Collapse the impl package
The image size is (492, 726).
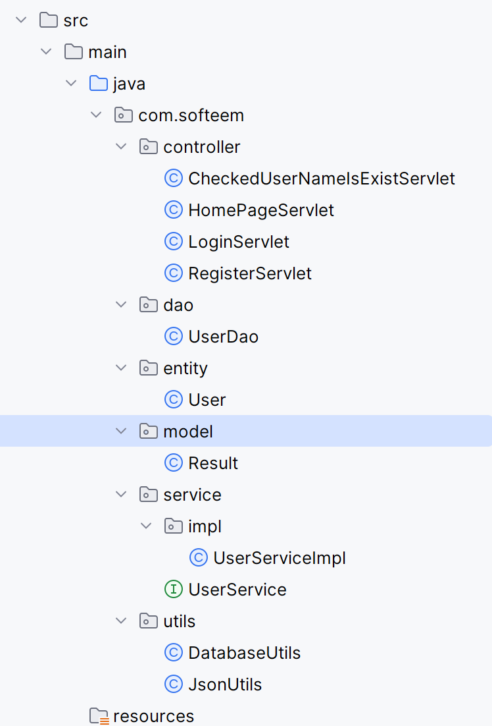(146, 526)
